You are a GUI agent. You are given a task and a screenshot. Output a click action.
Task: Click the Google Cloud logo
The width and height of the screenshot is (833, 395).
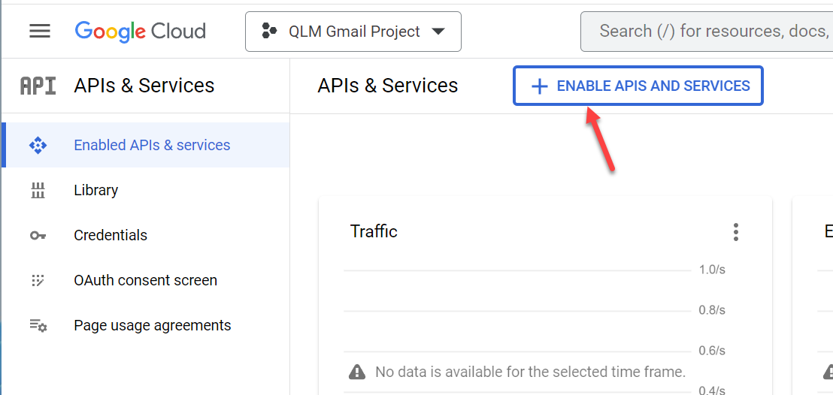coord(141,32)
